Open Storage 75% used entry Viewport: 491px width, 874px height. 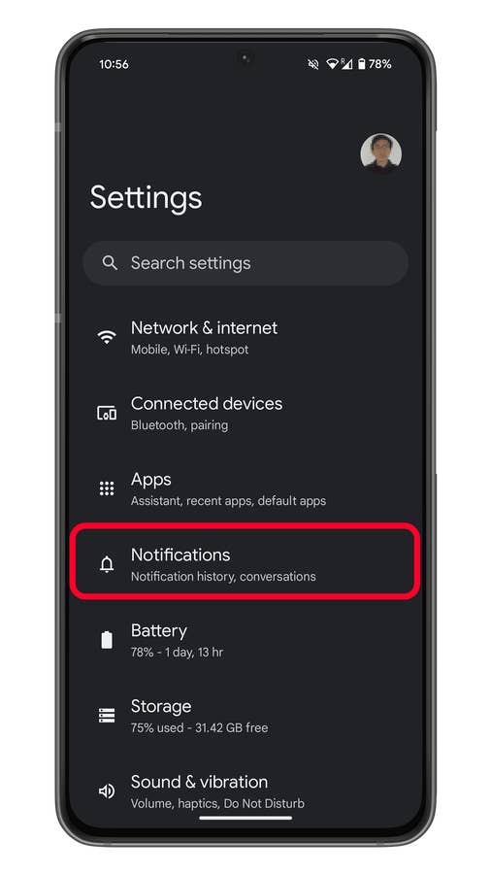(245, 716)
